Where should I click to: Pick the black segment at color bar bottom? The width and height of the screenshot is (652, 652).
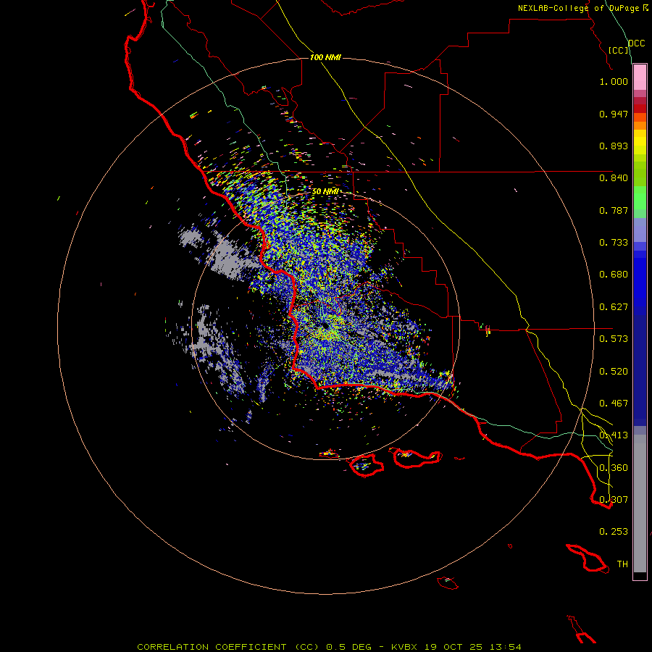pyautogui.click(x=640, y=575)
